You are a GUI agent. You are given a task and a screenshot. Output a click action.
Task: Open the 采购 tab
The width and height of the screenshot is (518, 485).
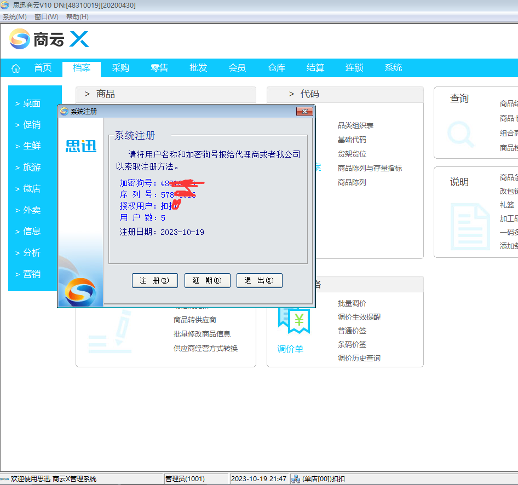(120, 68)
